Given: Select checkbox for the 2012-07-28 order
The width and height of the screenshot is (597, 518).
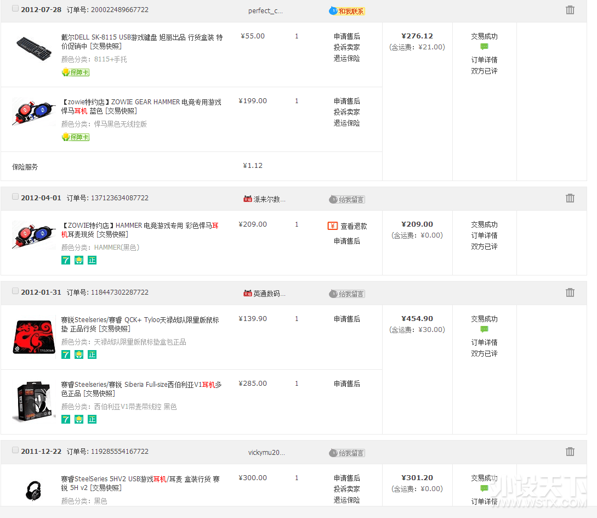Looking at the screenshot, I should pos(15,9).
